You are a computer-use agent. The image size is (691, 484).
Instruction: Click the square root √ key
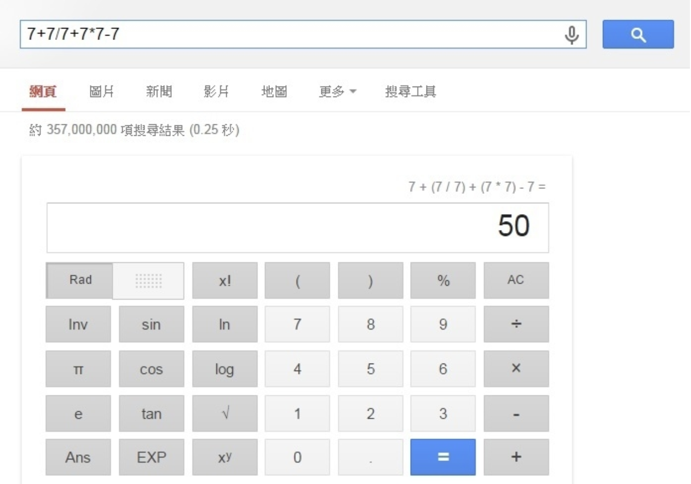click(224, 414)
